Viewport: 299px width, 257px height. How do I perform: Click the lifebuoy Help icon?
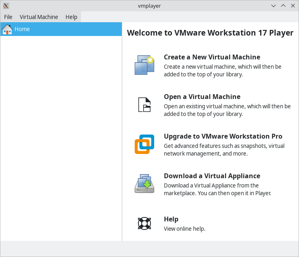click(144, 223)
